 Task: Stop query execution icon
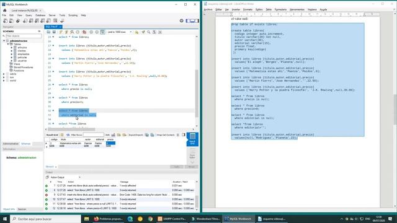78,32
